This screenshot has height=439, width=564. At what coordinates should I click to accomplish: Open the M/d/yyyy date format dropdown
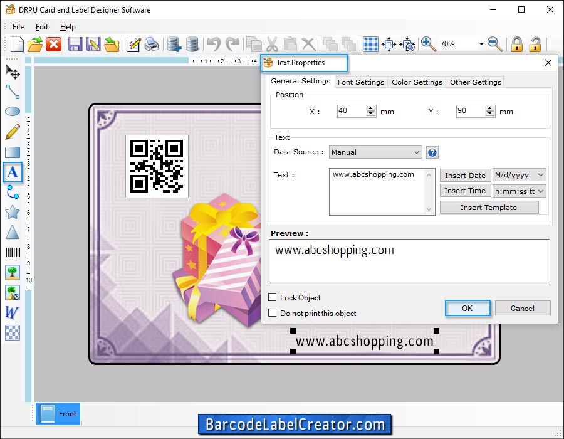519,175
